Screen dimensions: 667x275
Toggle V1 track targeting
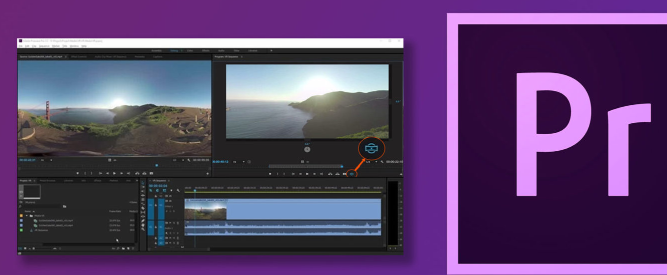(161, 205)
